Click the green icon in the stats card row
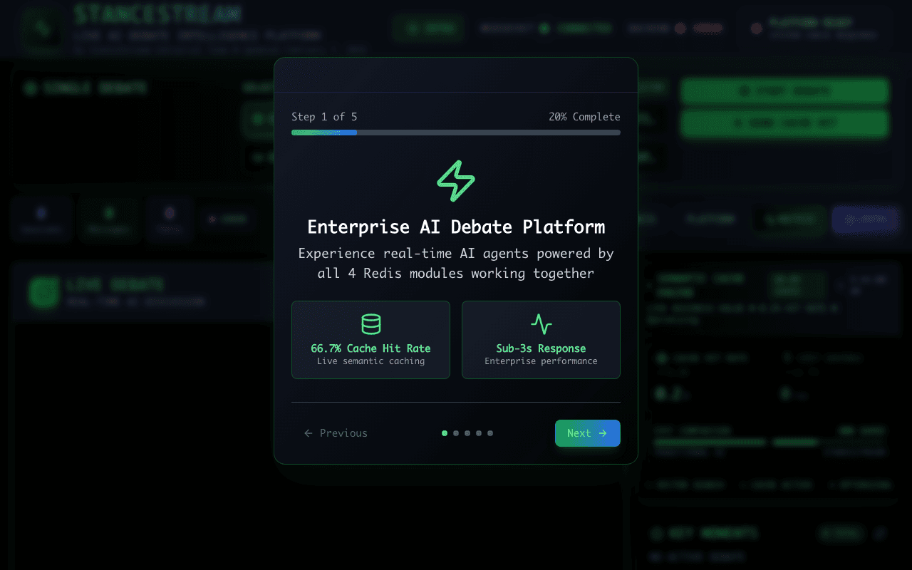The image size is (912, 570). [108, 214]
